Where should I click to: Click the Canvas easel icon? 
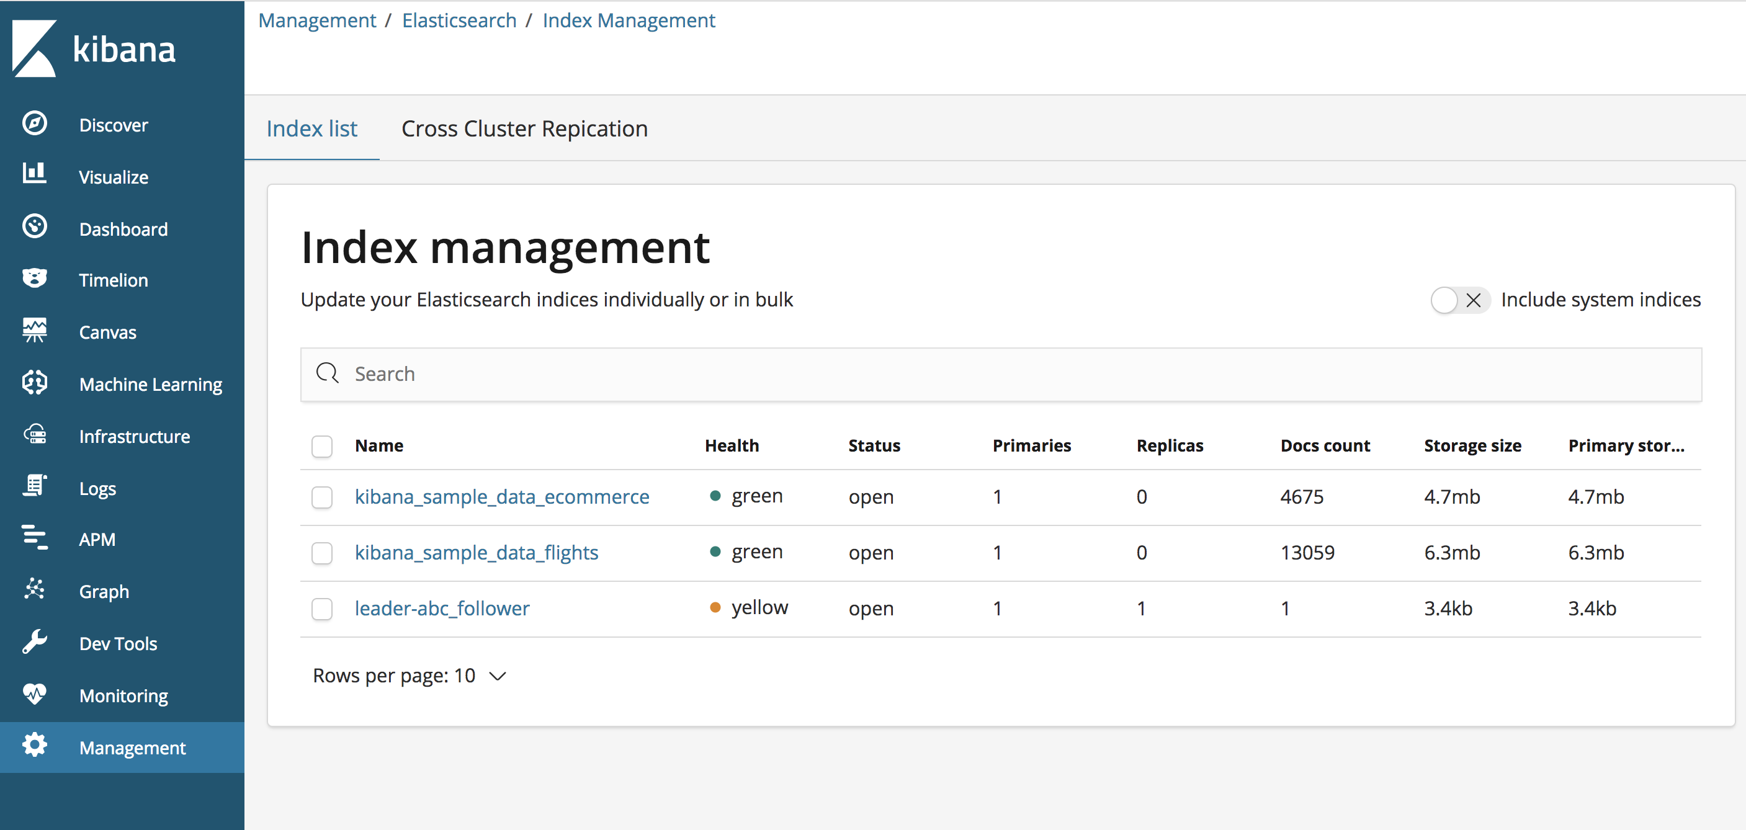(x=35, y=331)
